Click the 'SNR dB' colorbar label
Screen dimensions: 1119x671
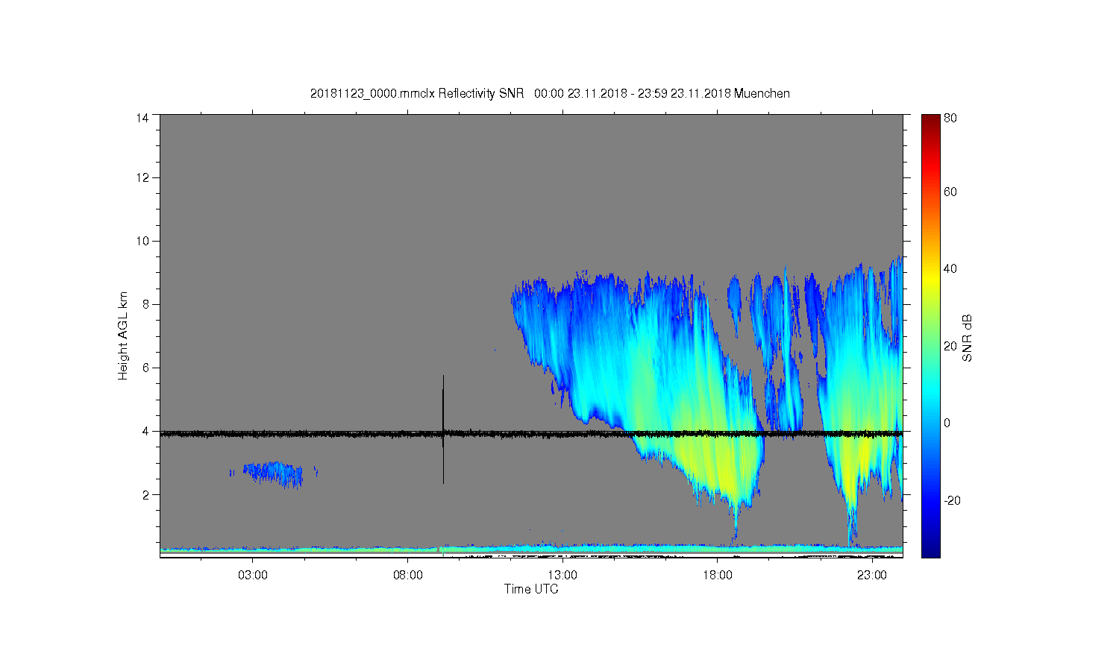click(x=968, y=338)
